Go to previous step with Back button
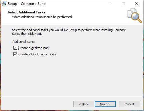The image size is (144, 111). tap(84, 104)
